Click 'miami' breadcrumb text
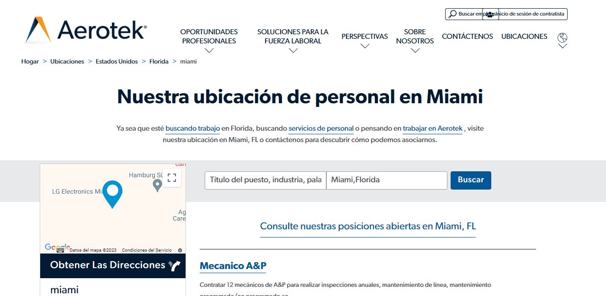 (189, 61)
